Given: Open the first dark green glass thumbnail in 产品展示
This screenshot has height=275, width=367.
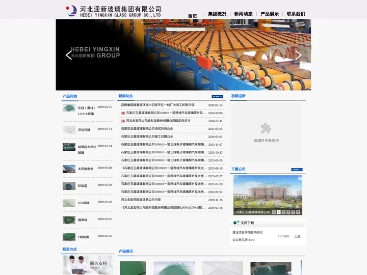Looking at the screenshot, I should (x=133, y=268).
